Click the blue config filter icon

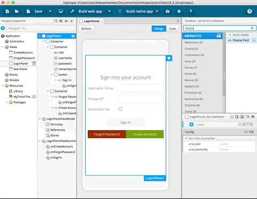click(192, 124)
